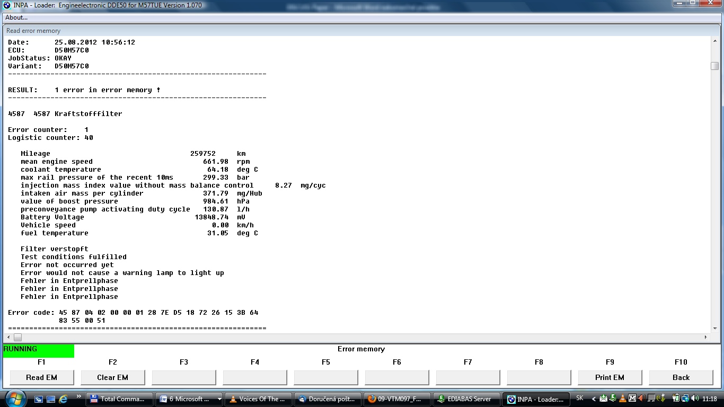Expand quick launch overflow chevron
The height and width of the screenshot is (407, 724).
pyautogui.click(x=79, y=396)
